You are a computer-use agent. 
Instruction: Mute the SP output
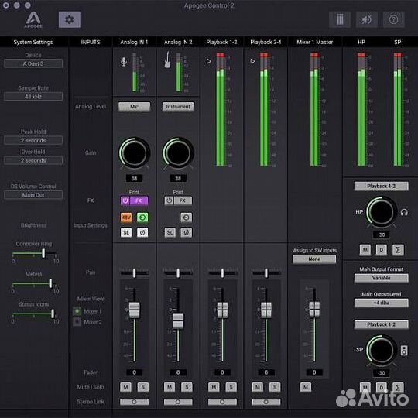365,387
